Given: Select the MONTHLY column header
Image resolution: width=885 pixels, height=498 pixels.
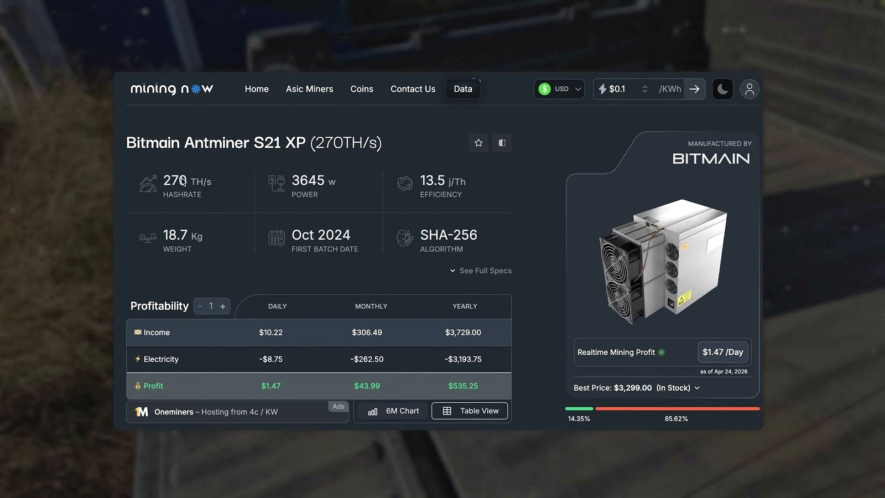Looking at the screenshot, I should (371, 306).
